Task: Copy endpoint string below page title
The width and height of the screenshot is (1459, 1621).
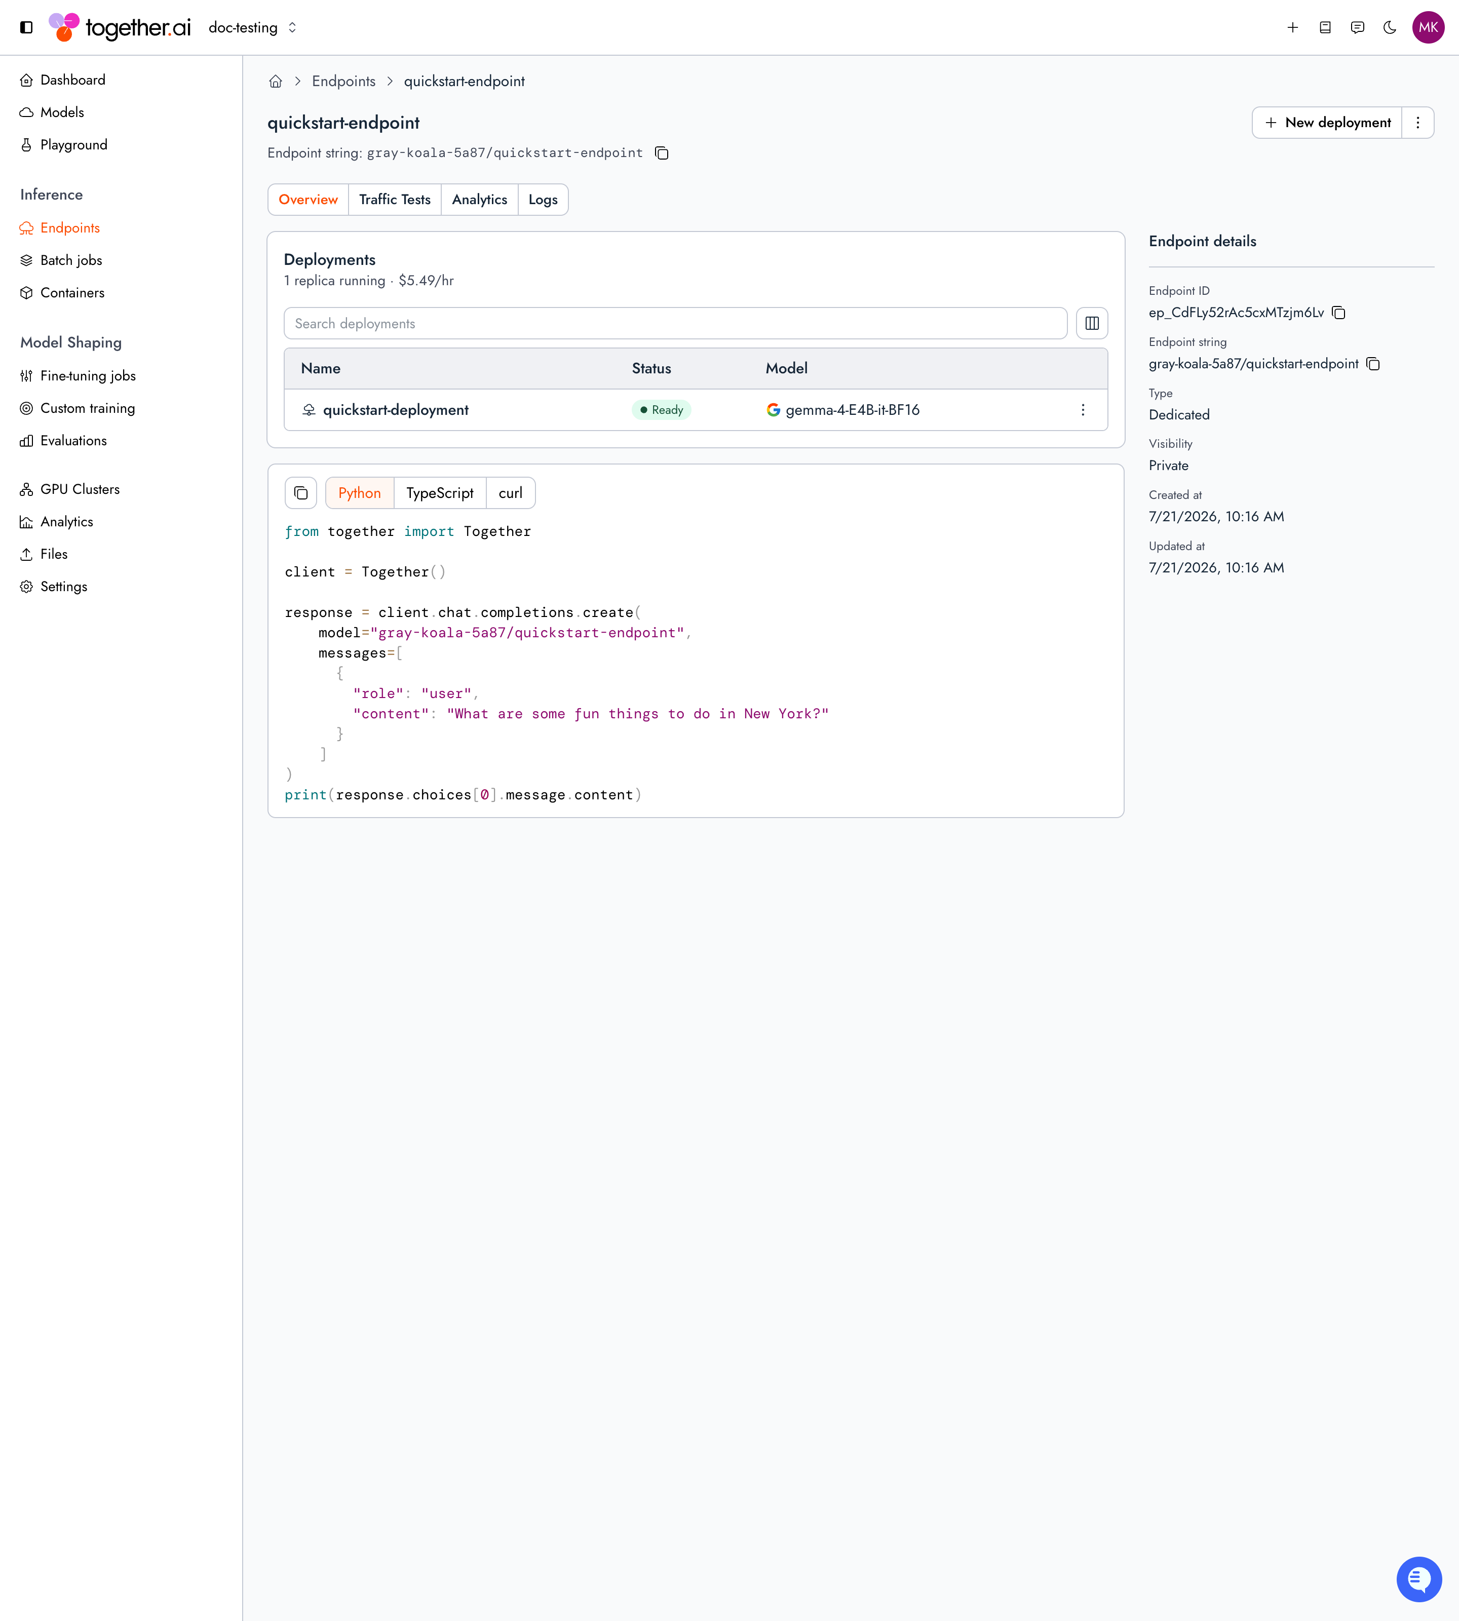Action: point(661,153)
